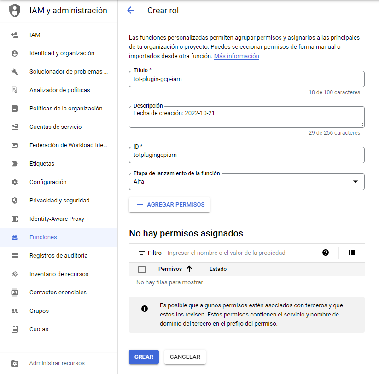Screen dimensions: 379x374
Task: Sort by the Permisos column arrow
Action: click(189, 269)
